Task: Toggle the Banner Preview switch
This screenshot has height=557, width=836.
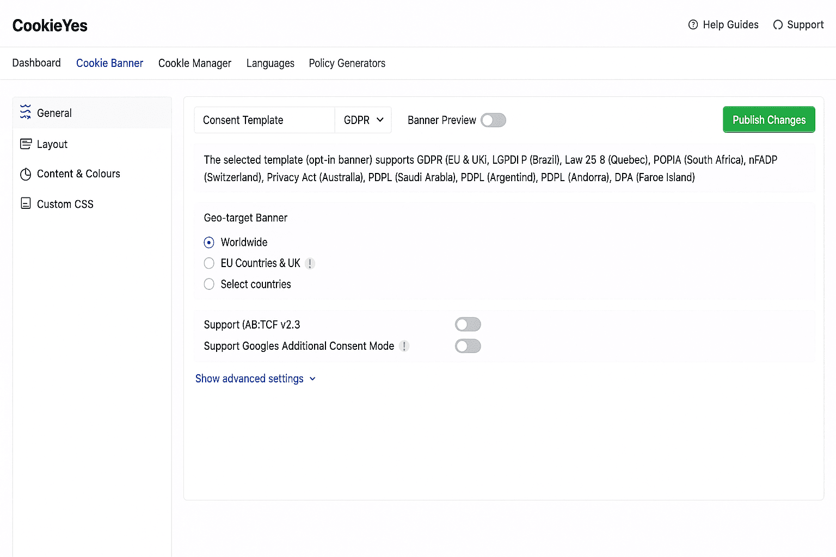Action: [493, 120]
